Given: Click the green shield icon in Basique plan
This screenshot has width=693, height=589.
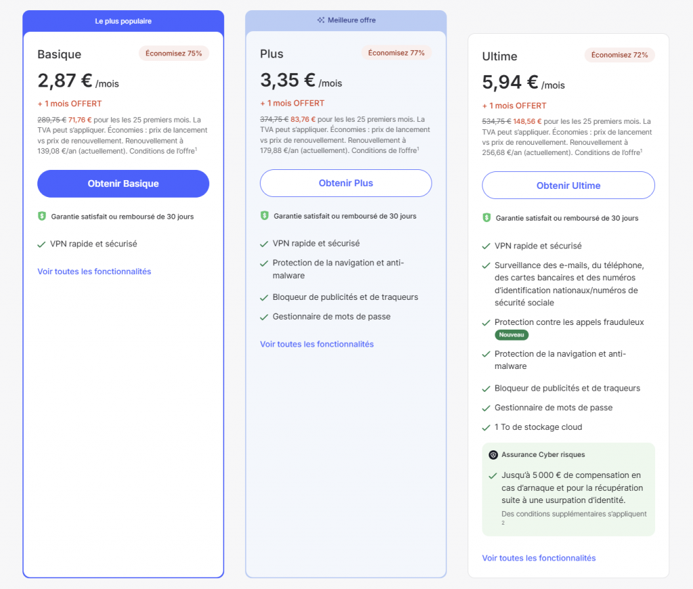Looking at the screenshot, I should tap(42, 217).
